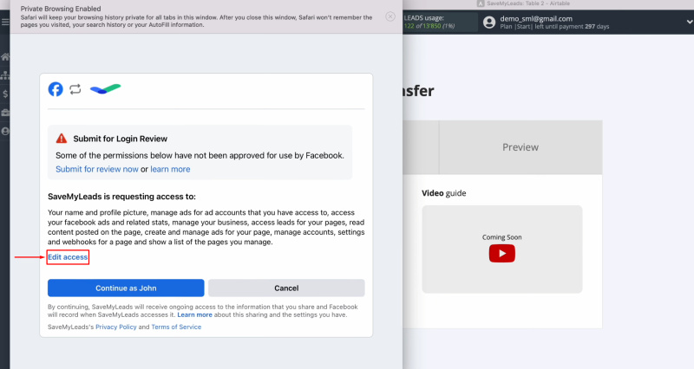This screenshot has height=369, width=694.
Task: Open the Terms of Service link
Action: coord(175,327)
